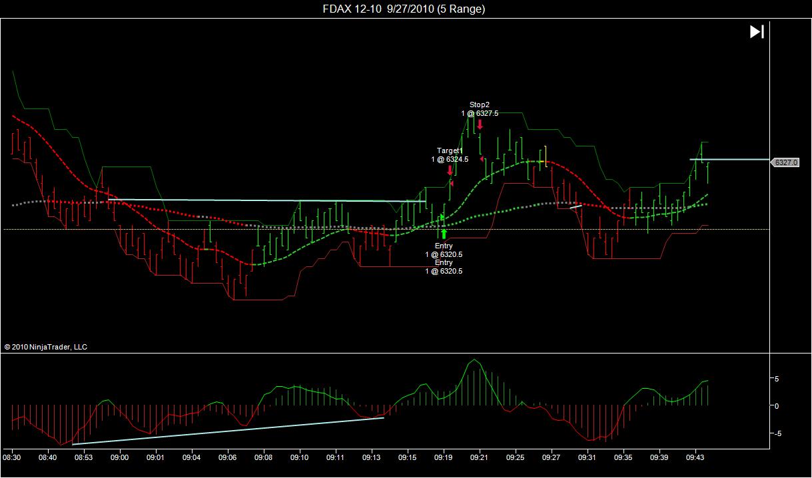The height and width of the screenshot is (478, 812).
Task: Click the red down-arrow under Target1
Action: click(450, 170)
